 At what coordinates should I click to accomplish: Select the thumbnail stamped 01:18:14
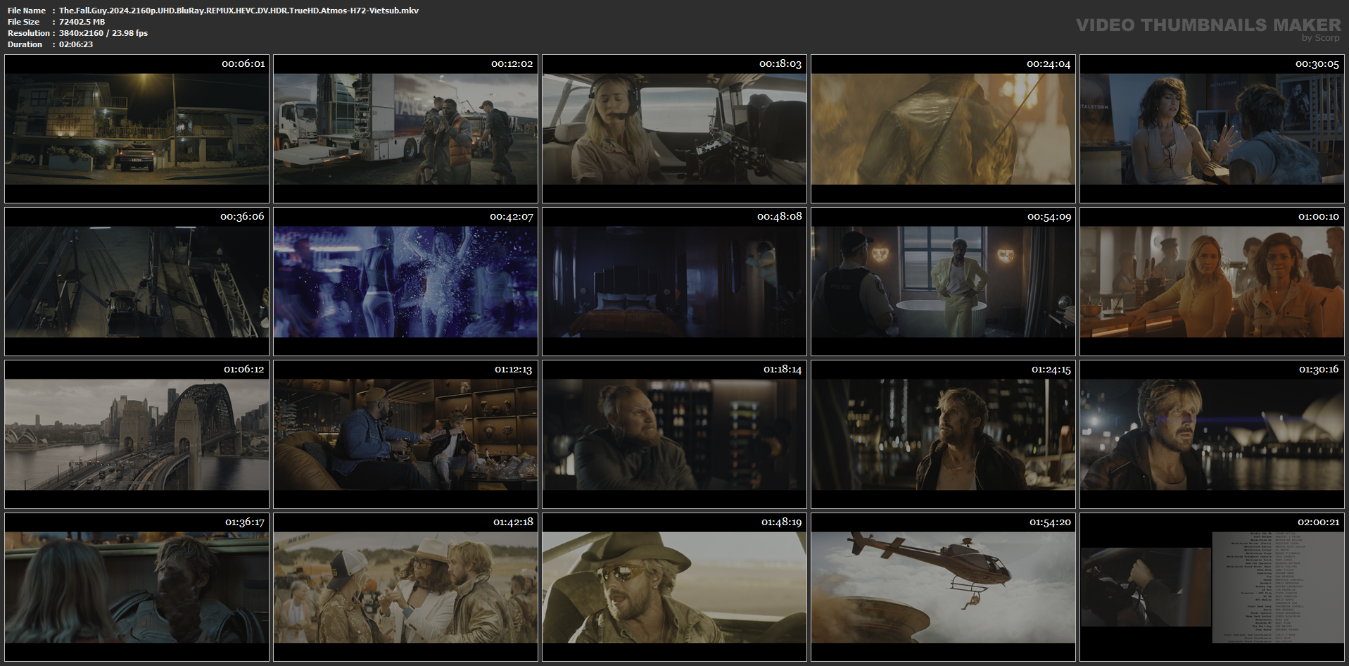point(674,434)
